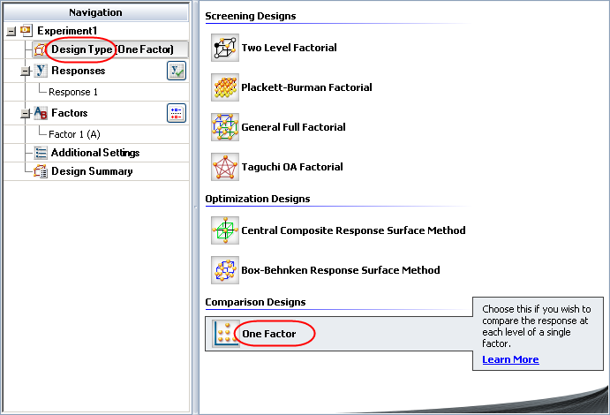This screenshot has height=415, width=610.
Task: Select the Plackett-Burman Factorial icon
Action: 225,87
